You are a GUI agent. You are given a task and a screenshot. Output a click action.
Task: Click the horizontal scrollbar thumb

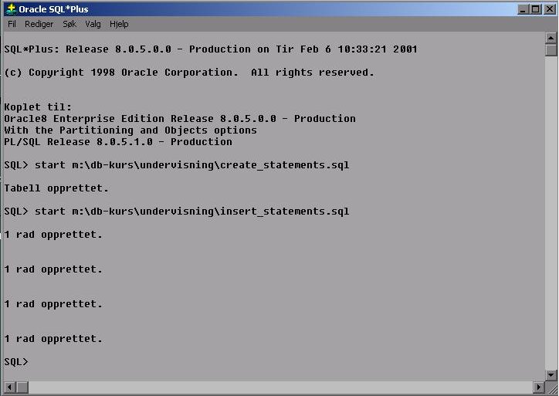pos(22,387)
